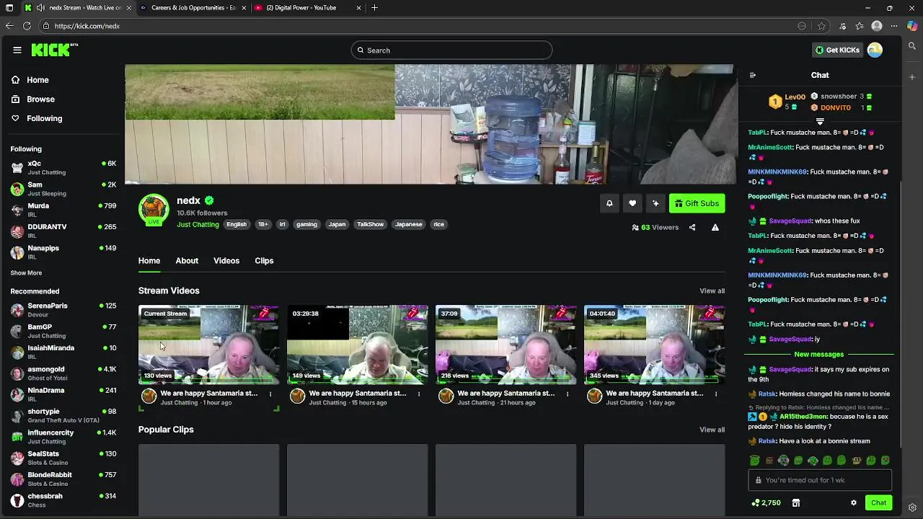This screenshot has width=923, height=519.
Task: Switch to the Digital Power YouTube tab
Action: click(x=306, y=8)
